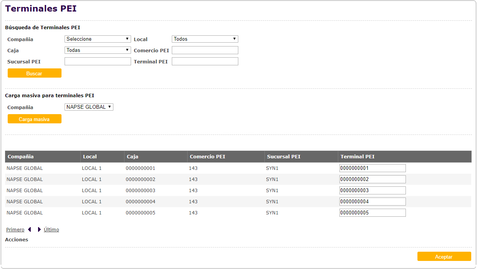Focus the Sucursal PEI search field
This screenshot has width=477, height=269.
tap(98, 61)
